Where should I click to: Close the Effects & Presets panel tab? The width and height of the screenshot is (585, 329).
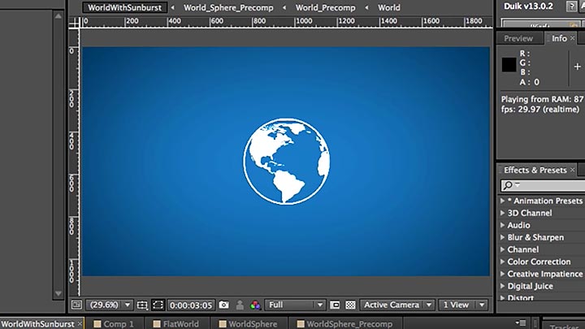(x=573, y=170)
